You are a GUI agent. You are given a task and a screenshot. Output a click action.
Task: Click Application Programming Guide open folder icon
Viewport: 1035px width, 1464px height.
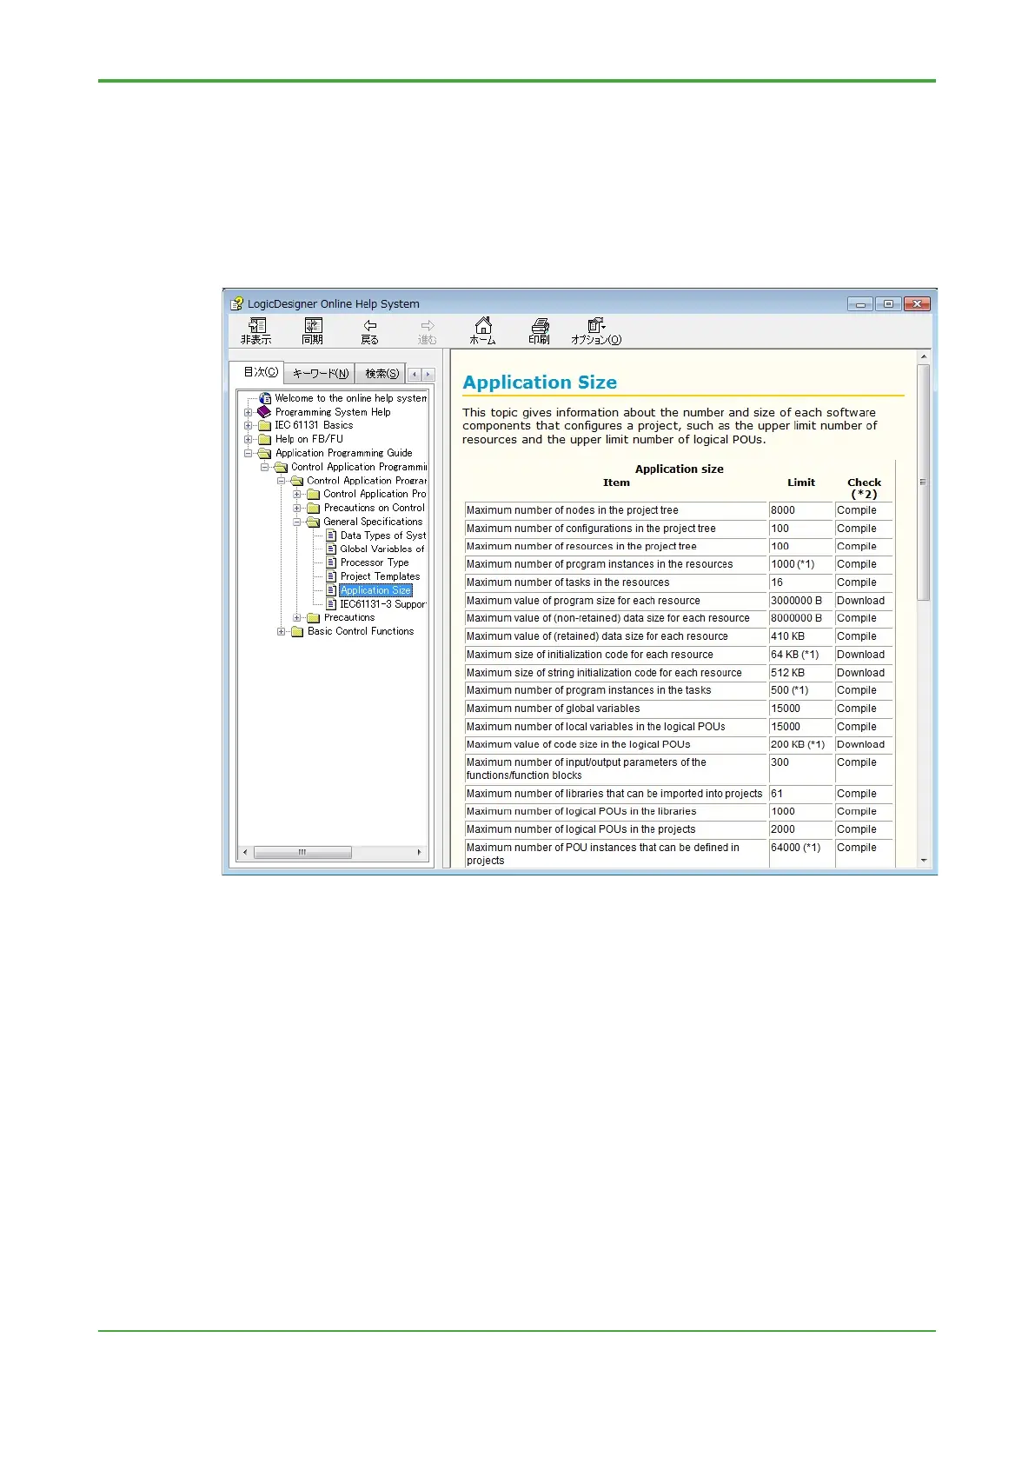264,453
